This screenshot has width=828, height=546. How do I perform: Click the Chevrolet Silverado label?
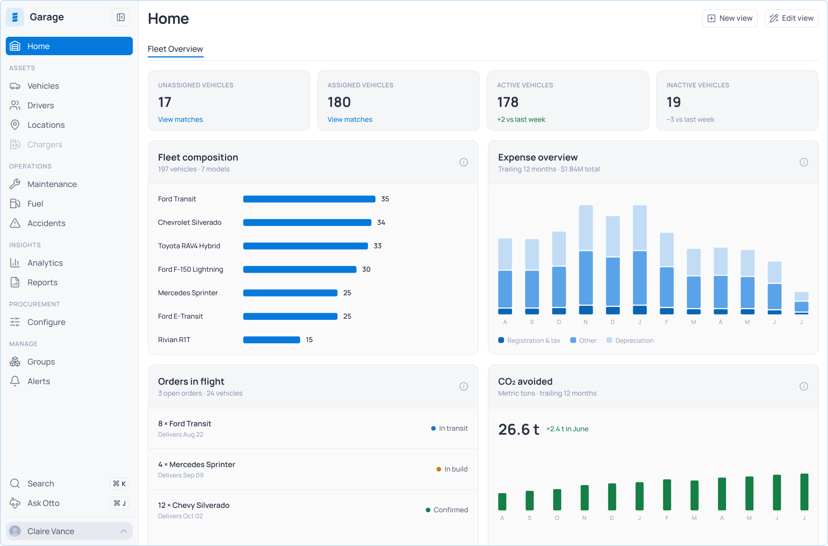coord(190,223)
